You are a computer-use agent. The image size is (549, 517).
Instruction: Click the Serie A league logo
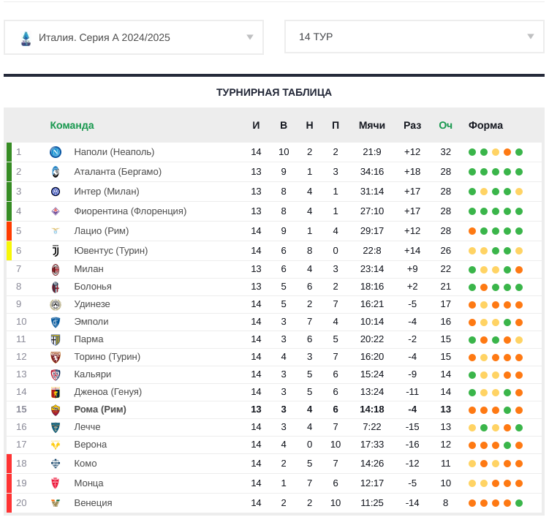pyautogui.click(x=26, y=37)
